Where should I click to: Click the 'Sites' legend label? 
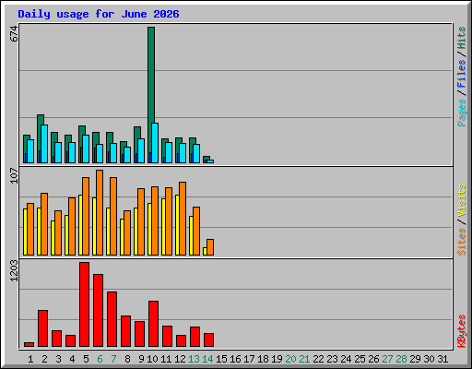[462, 242]
